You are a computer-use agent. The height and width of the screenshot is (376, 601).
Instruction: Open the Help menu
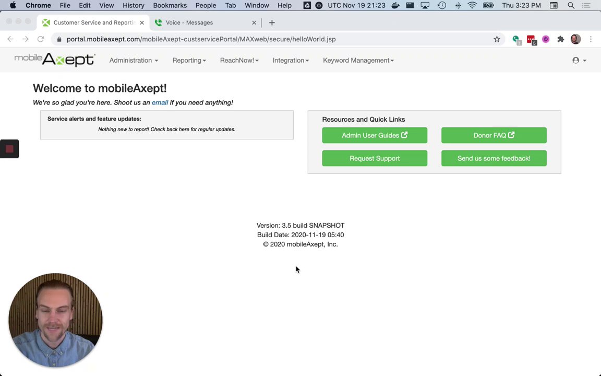(x=284, y=5)
